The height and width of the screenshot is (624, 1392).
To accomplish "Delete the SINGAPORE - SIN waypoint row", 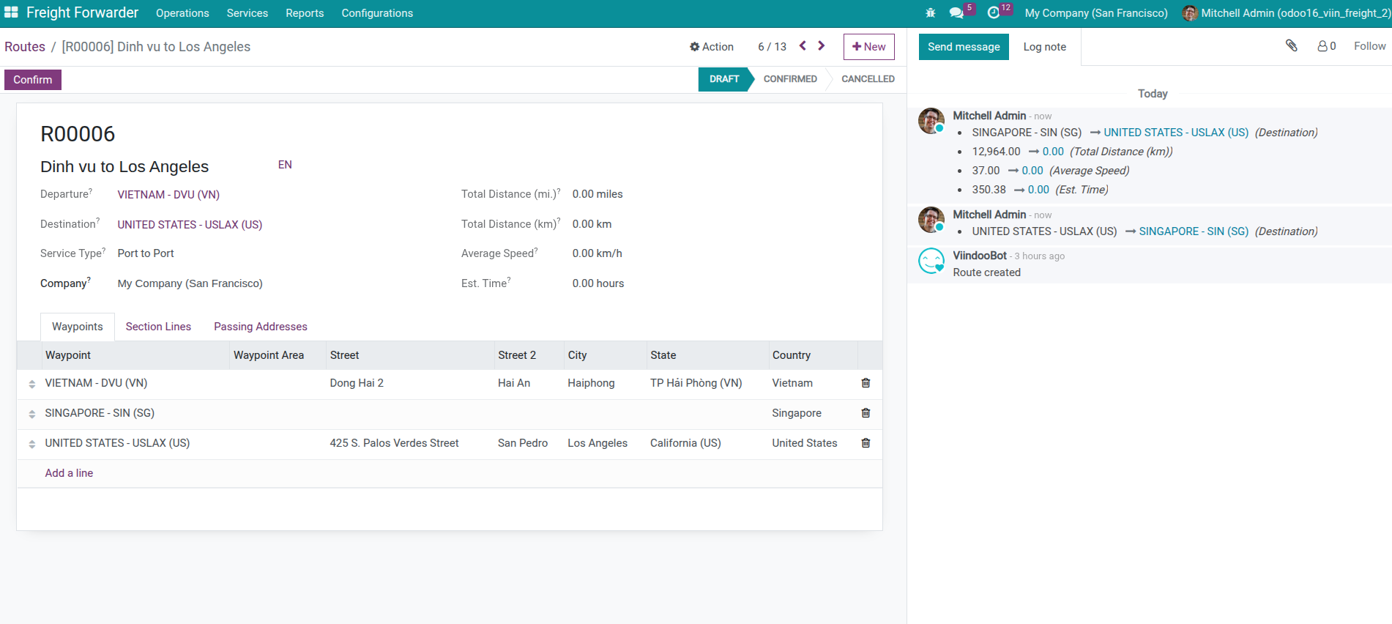I will tap(866, 413).
